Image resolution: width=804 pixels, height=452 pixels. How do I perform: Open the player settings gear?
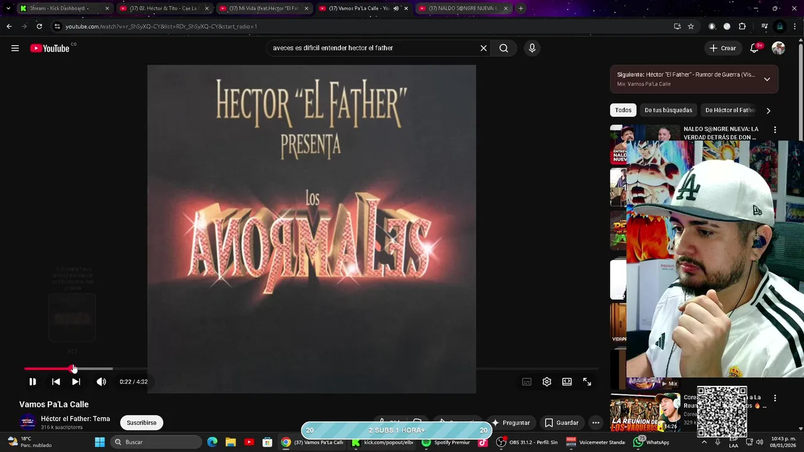pyautogui.click(x=547, y=382)
